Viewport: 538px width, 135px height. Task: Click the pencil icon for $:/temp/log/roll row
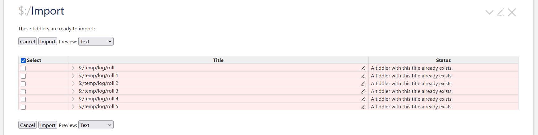(363, 68)
